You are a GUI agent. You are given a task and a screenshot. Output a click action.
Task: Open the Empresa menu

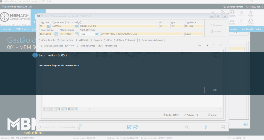tap(7, 29)
